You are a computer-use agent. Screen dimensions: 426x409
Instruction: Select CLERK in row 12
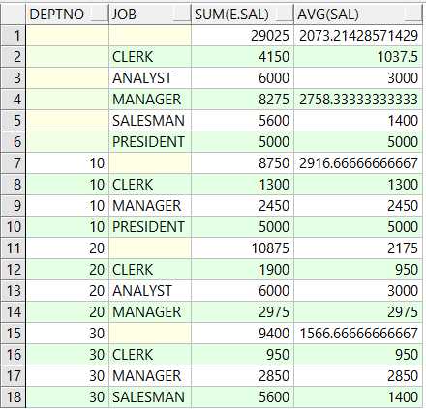[150, 270]
